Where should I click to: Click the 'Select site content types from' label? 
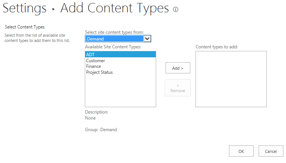point(114,32)
